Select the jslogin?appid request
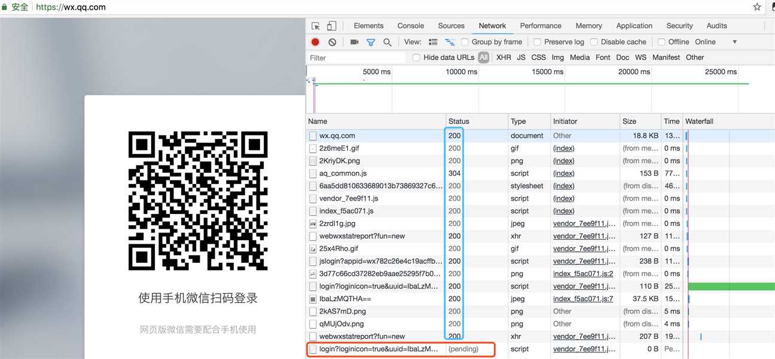This screenshot has width=775, height=359. click(x=540, y=261)
